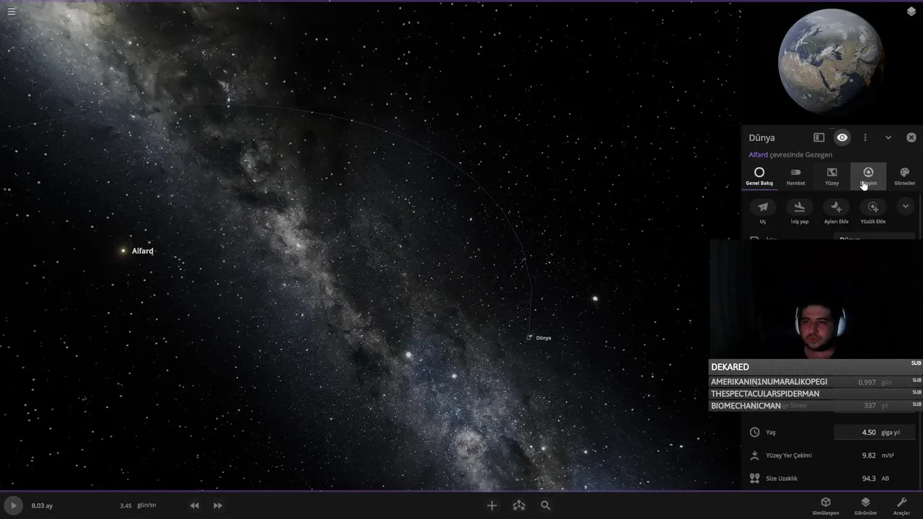Slow down simulation with the rewind button

click(x=195, y=506)
